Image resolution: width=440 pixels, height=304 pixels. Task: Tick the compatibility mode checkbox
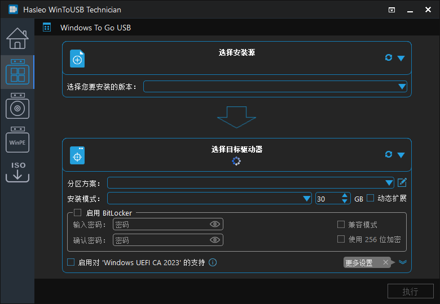[x=341, y=225]
